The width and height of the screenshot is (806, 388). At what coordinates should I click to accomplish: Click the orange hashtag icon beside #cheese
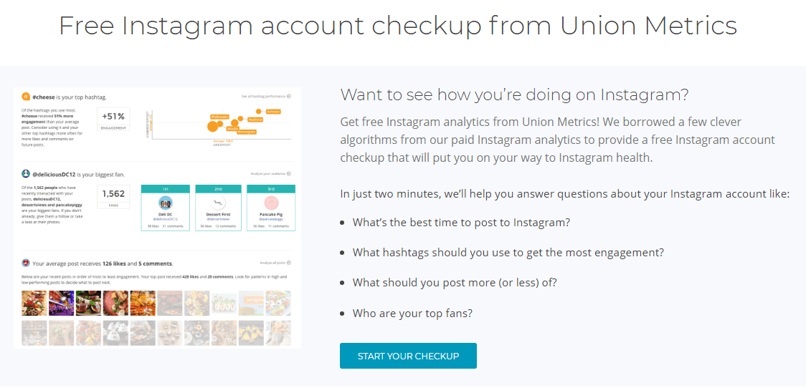pos(26,95)
